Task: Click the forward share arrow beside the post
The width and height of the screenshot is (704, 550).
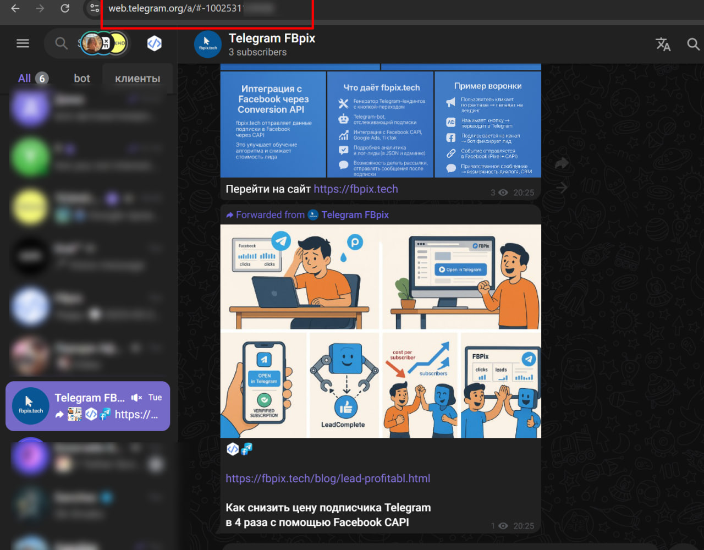Action: click(562, 163)
